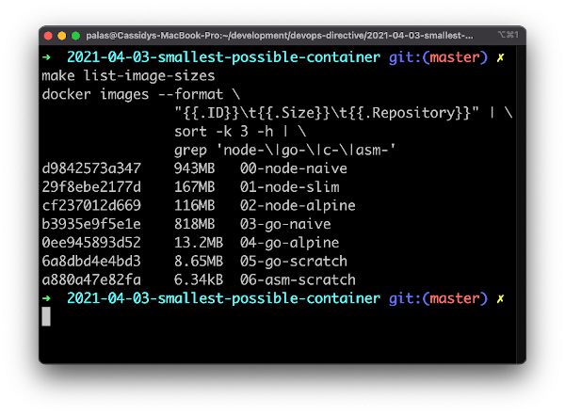Click the yellow x on bottom prompt line
Image resolution: width=565 pixels, height=415 pixels.
(500, 298)
